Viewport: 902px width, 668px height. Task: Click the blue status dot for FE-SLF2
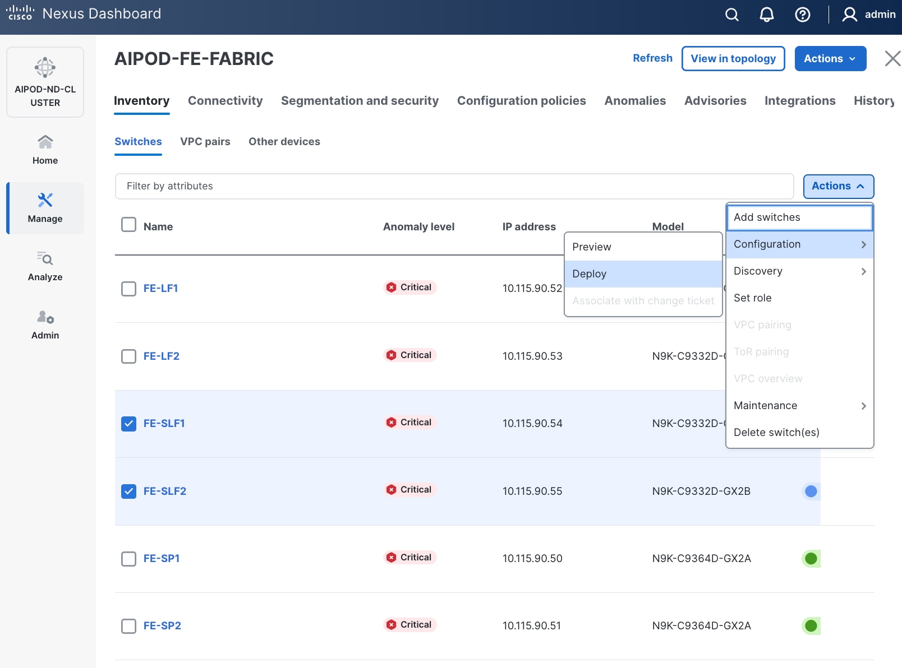(811, 491)
